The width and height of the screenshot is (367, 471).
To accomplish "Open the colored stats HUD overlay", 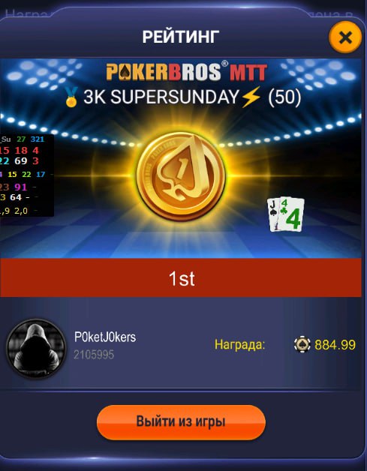I will pyautogui.click(x=27, y=175).
